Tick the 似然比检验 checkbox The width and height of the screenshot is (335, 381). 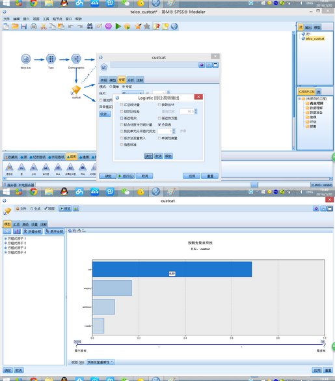pyautogui.click(x=122, y=111)
